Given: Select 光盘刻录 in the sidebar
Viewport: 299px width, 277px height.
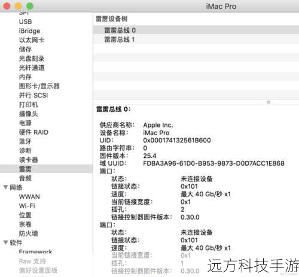Looking at the screenshot, I should point(32,59).
